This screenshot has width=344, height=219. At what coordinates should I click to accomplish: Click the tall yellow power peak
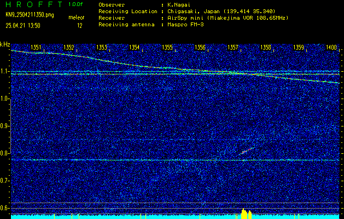[x=244, y=214]
